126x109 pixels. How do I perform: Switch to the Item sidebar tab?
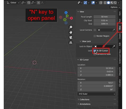[120, 13]
